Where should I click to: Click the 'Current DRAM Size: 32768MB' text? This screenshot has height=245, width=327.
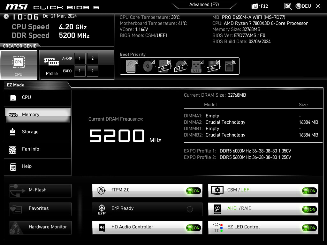pyautogui.click(x=215, y=95)
